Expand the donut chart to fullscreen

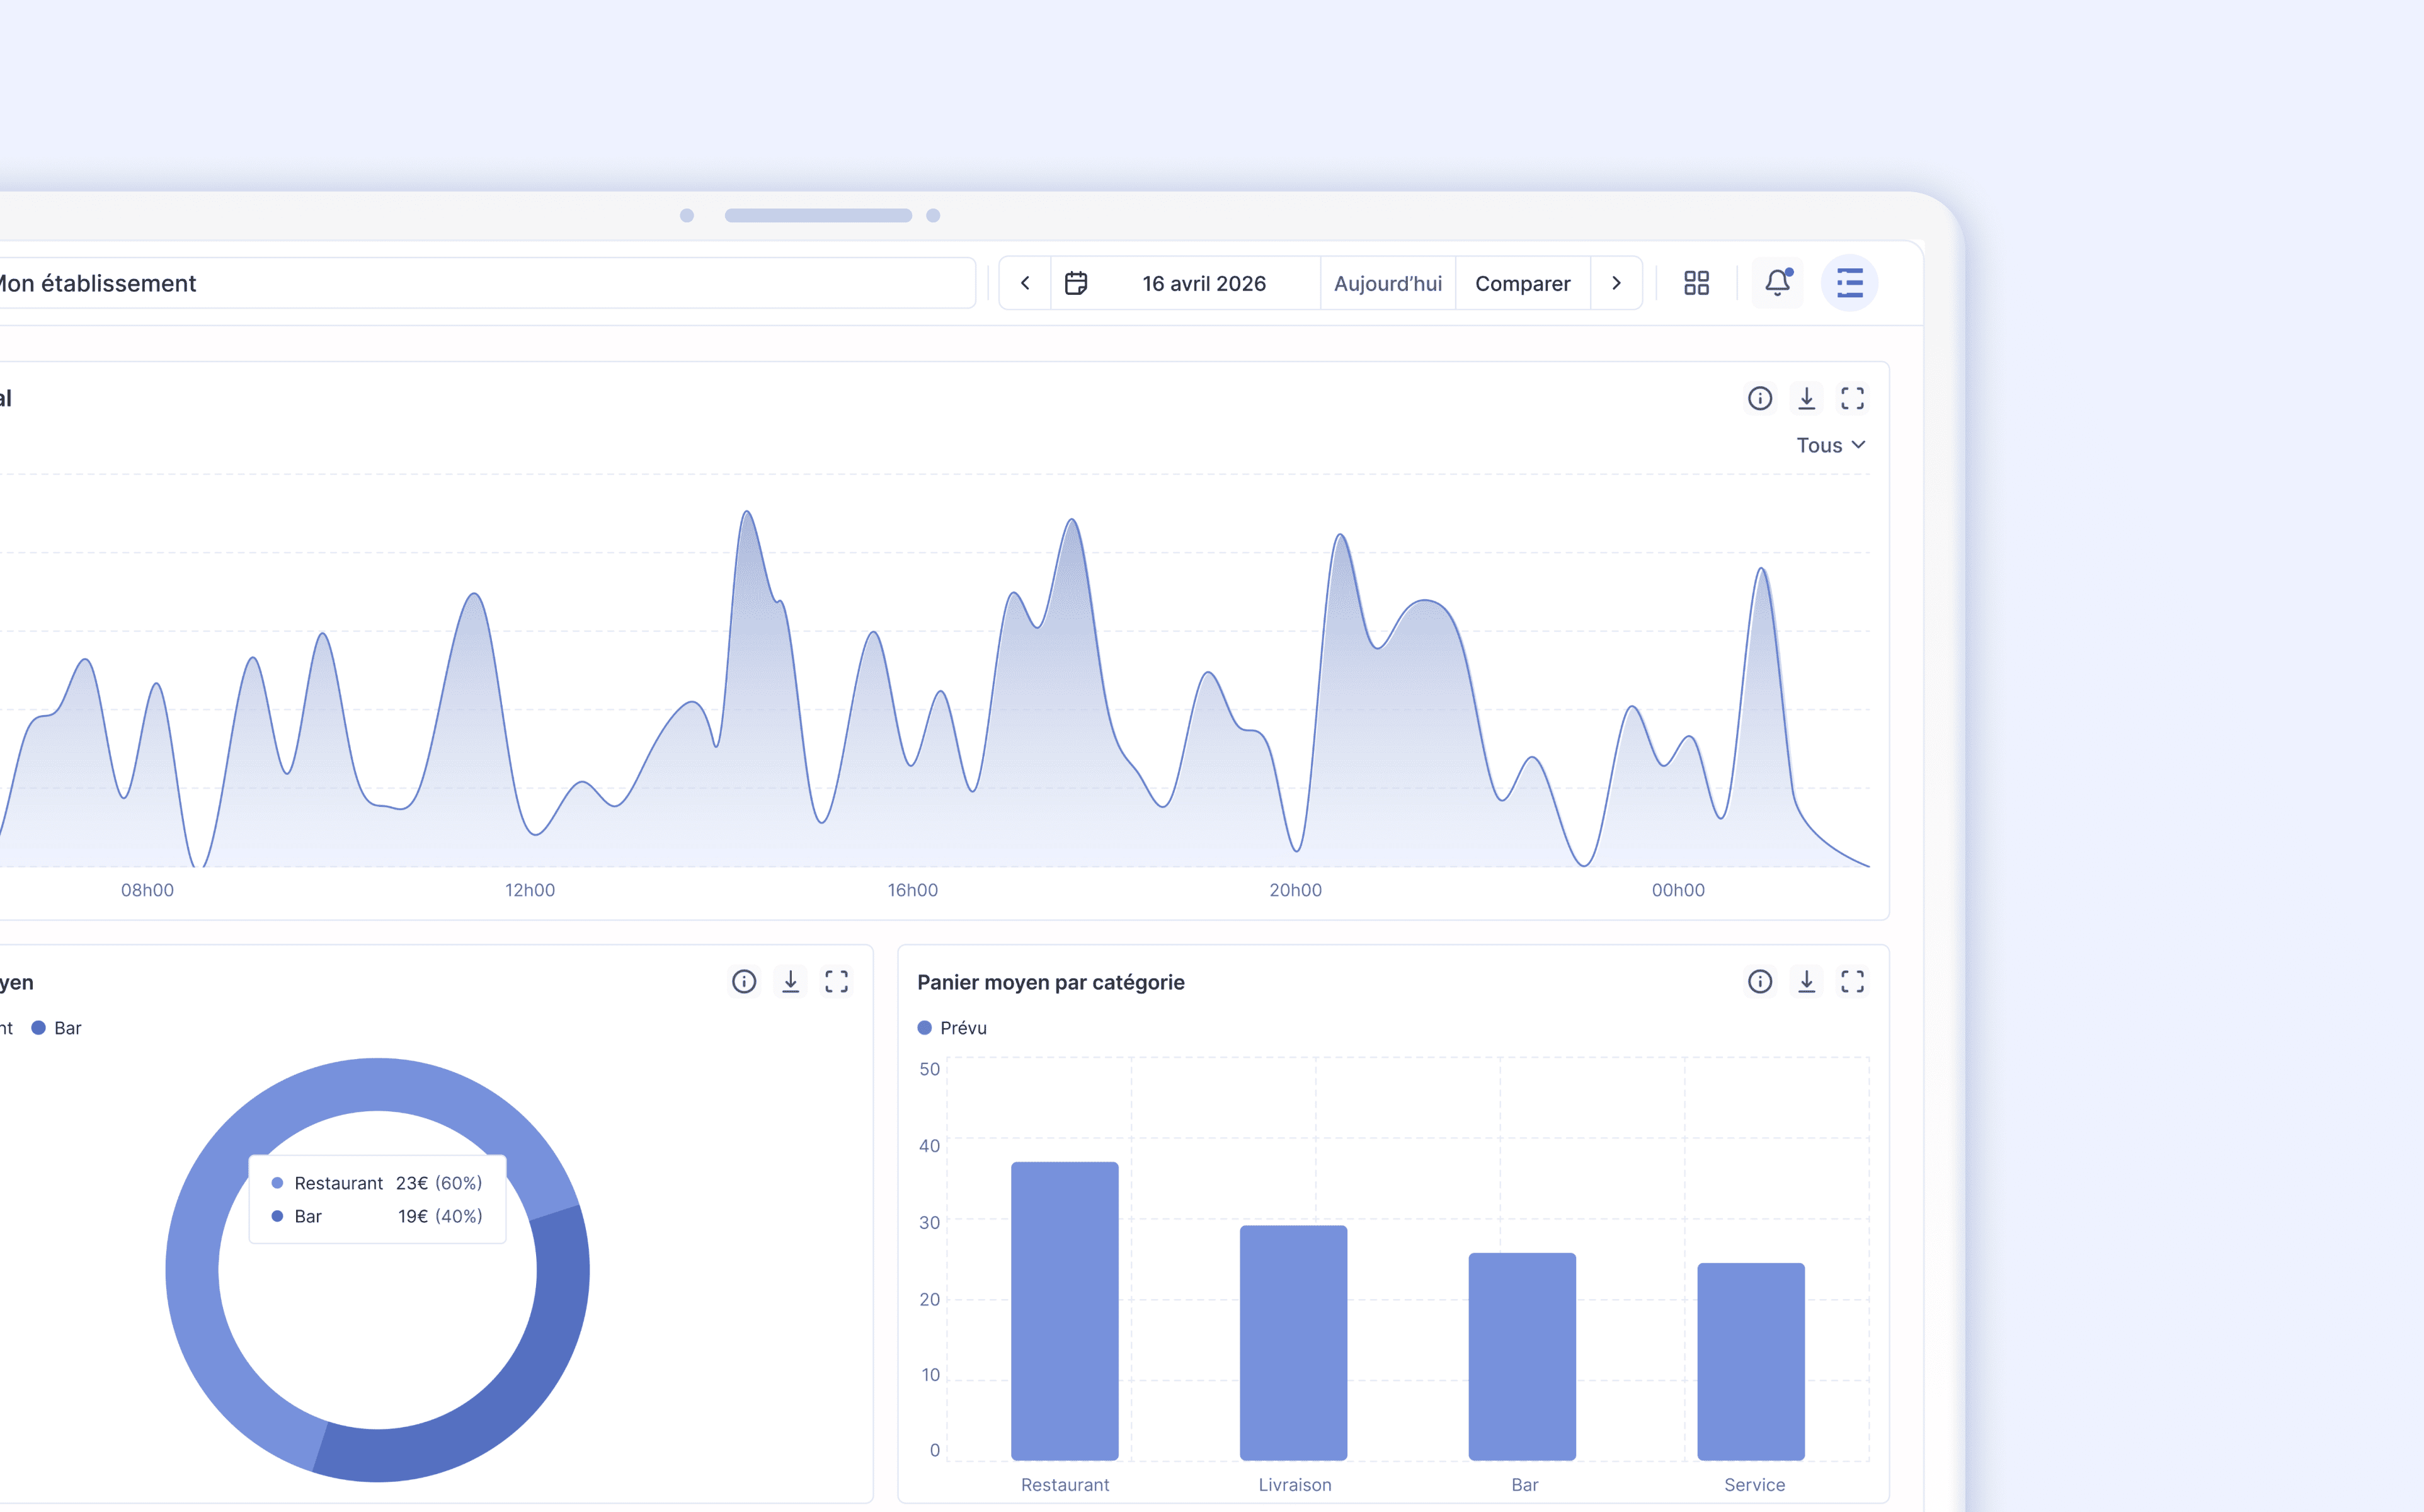coord(837,981)
